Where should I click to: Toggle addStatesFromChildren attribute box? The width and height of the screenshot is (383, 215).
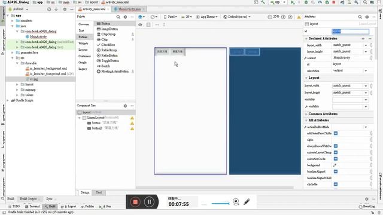click(x=336, y=133)
